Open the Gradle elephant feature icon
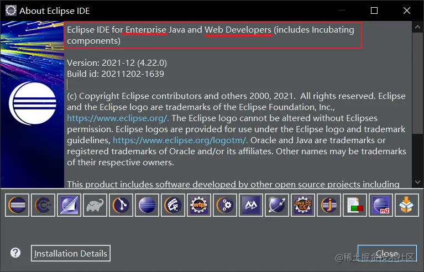 (x=95, y=205)
